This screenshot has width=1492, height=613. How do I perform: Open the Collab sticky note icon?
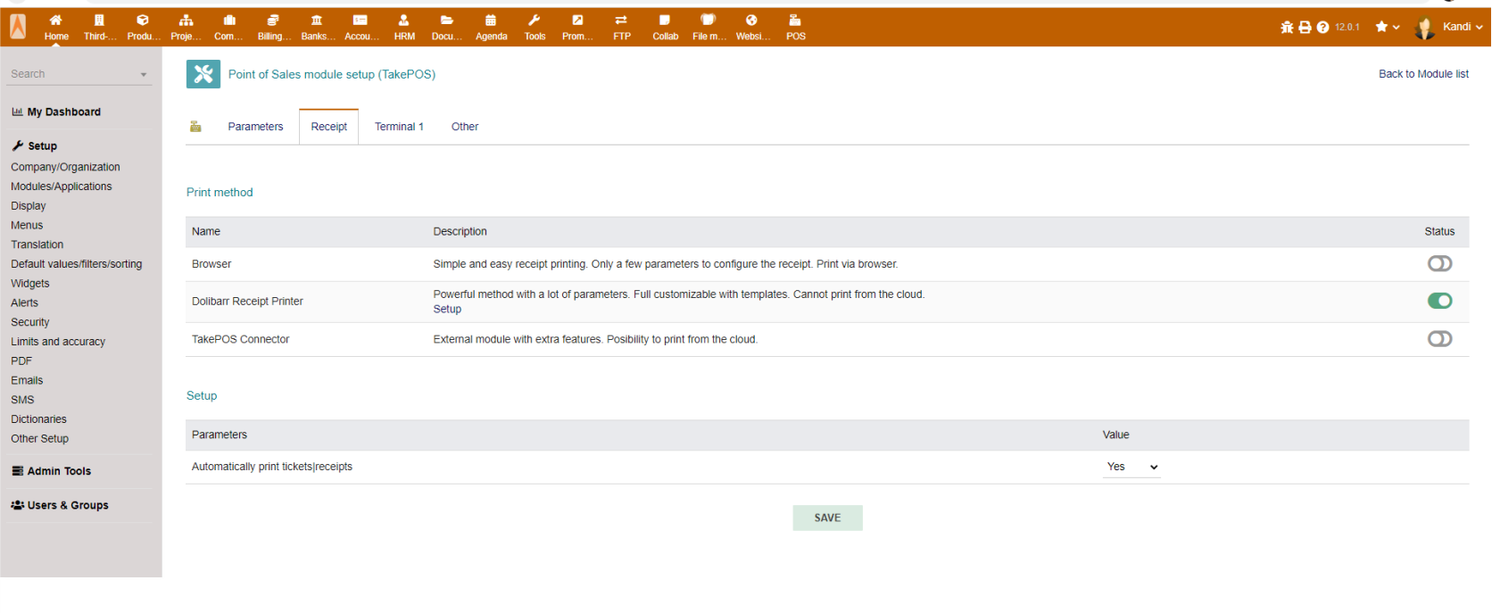click(x=665, y=20)
